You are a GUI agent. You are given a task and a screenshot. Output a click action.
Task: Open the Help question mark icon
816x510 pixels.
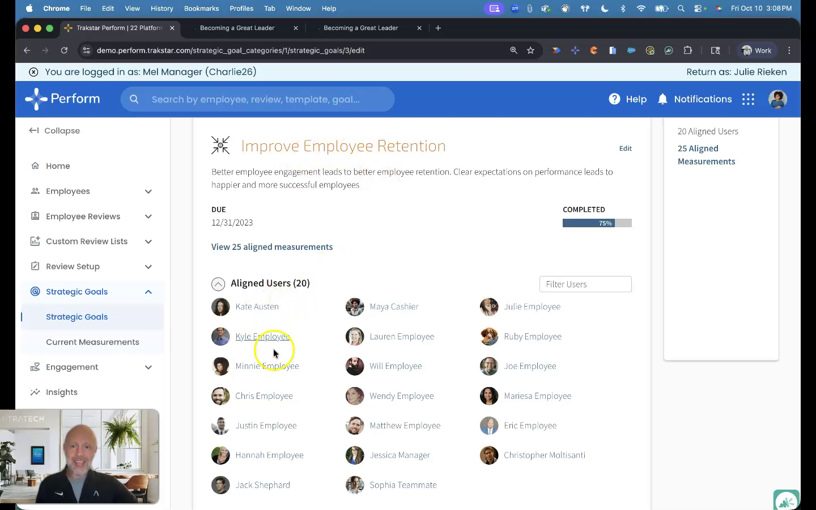pos(614,99)
